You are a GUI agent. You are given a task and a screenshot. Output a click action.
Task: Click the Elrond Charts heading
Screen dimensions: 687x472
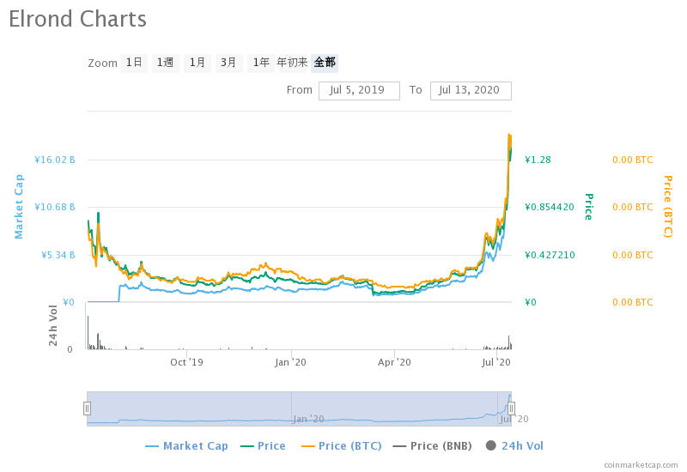point(77,19)
